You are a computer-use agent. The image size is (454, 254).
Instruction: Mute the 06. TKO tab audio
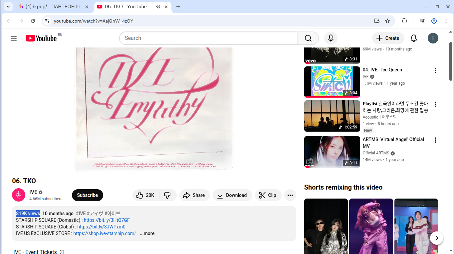pos(158,7)
